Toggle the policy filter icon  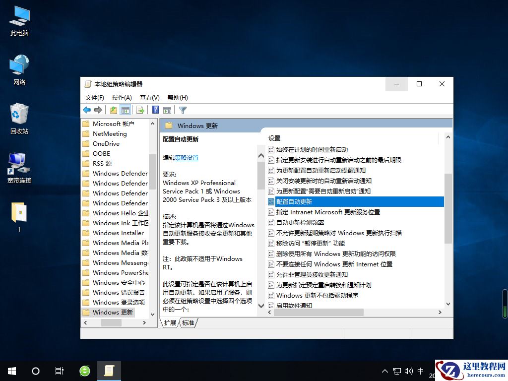[182, 110]
